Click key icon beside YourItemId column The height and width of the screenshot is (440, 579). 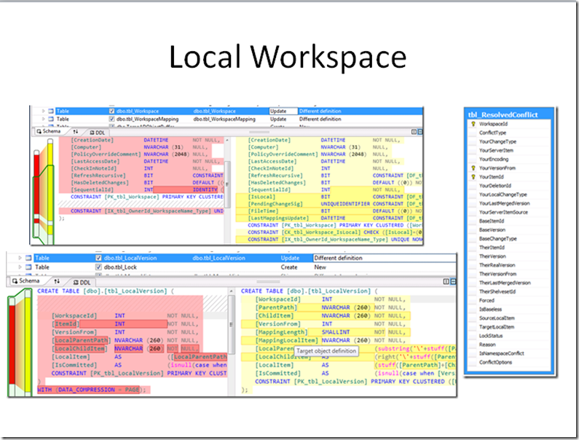[x=473, y=177]
